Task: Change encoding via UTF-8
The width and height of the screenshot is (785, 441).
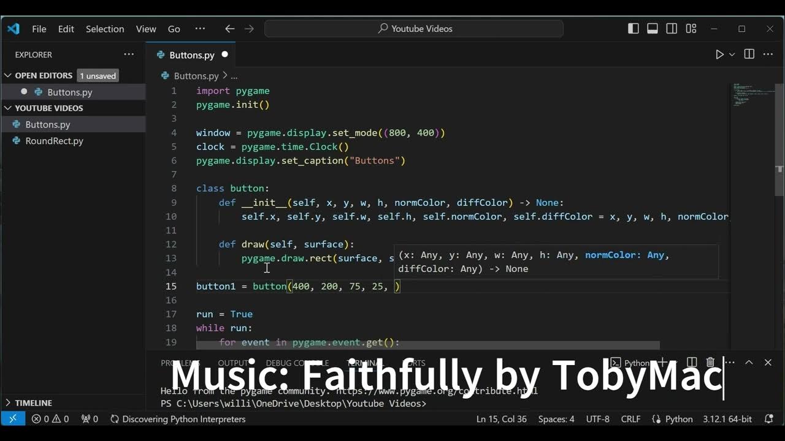Action: click(598, 419)
